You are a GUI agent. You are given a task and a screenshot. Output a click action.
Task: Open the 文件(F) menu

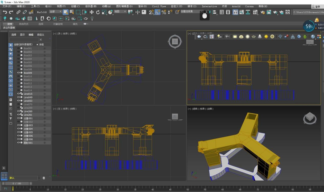(7, 6)
